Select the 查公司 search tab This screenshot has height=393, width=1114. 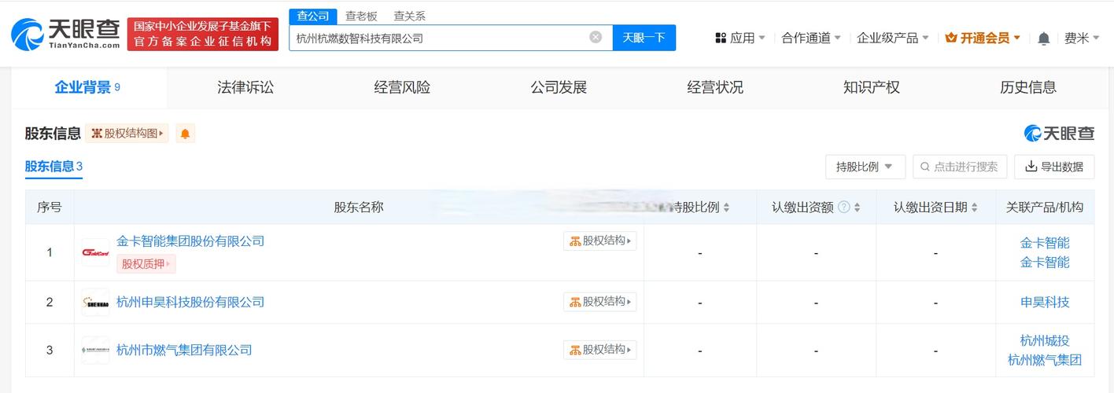tap(313, 16)
